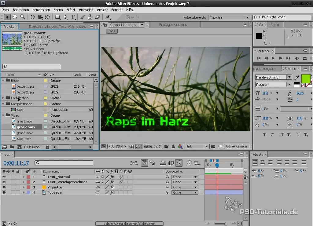Viewport: 313px width, 226px height.
Task: Step to next frame in Vorschau
Action: [x=281, y=58]
